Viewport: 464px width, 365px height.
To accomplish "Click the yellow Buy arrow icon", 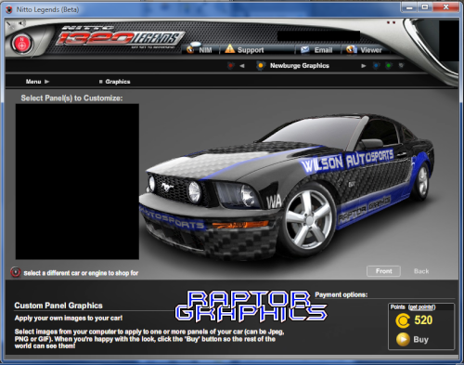I will 403,339.
